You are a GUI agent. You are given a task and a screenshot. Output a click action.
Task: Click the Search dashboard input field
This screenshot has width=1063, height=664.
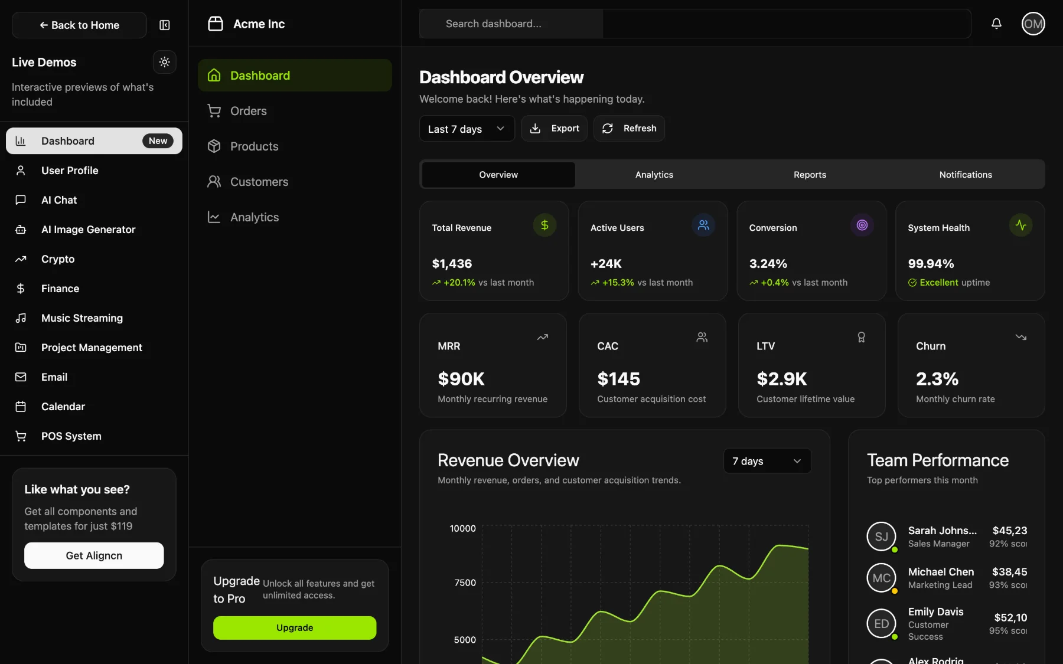click(x=695, y=24)
